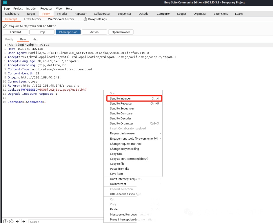The height and width of the screenshot is (223, 273).
Task: Click the Forward button
Action: tap(15, 32)
